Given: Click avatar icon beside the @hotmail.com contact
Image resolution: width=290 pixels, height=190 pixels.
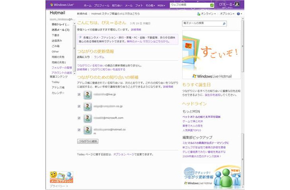Looking at the screenshot, I should [x=87, y=130].
